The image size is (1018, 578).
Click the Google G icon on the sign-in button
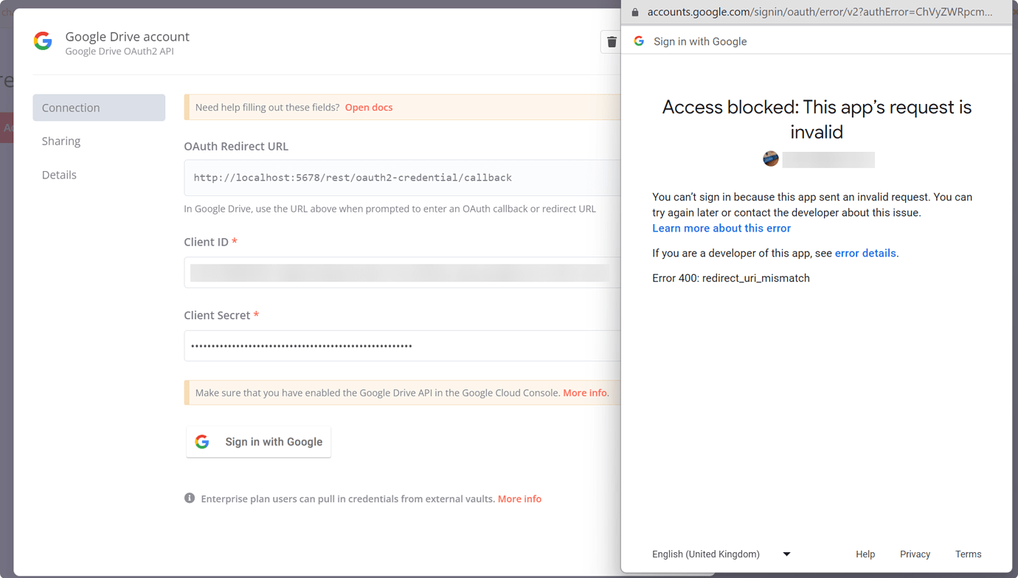[x=201, y=442]
